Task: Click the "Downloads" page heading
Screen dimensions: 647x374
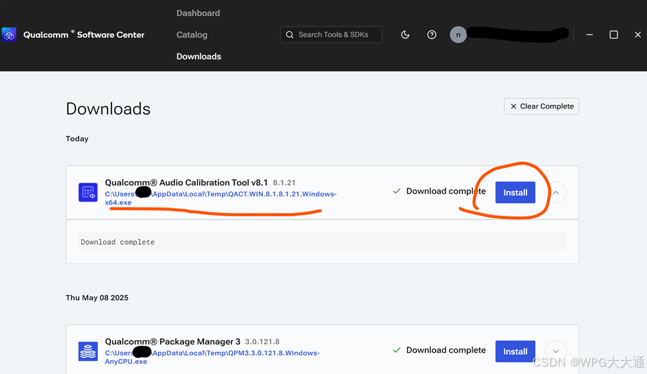Action: (108, 108)
